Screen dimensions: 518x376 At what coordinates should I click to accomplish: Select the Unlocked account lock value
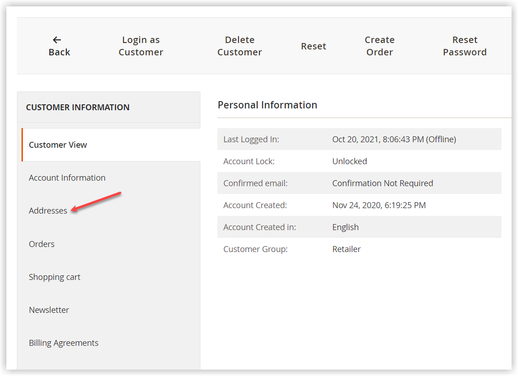click(350, 161)
